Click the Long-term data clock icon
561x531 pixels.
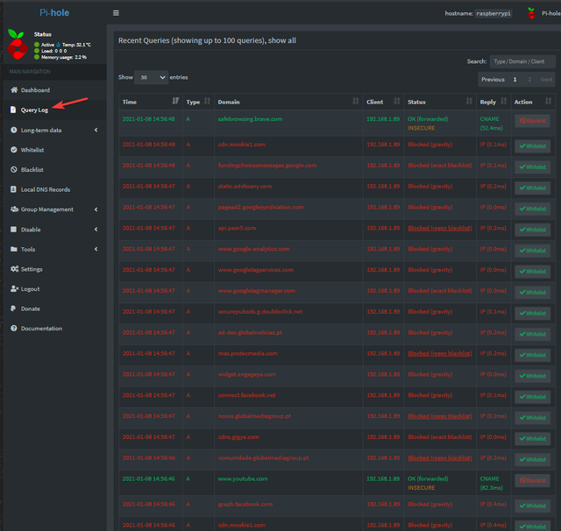click(x=14, y=130)
